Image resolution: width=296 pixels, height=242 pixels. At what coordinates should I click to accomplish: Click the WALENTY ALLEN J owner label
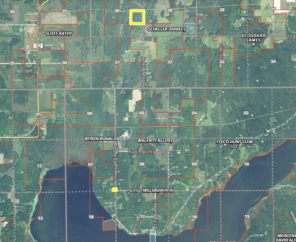point(155,141)
